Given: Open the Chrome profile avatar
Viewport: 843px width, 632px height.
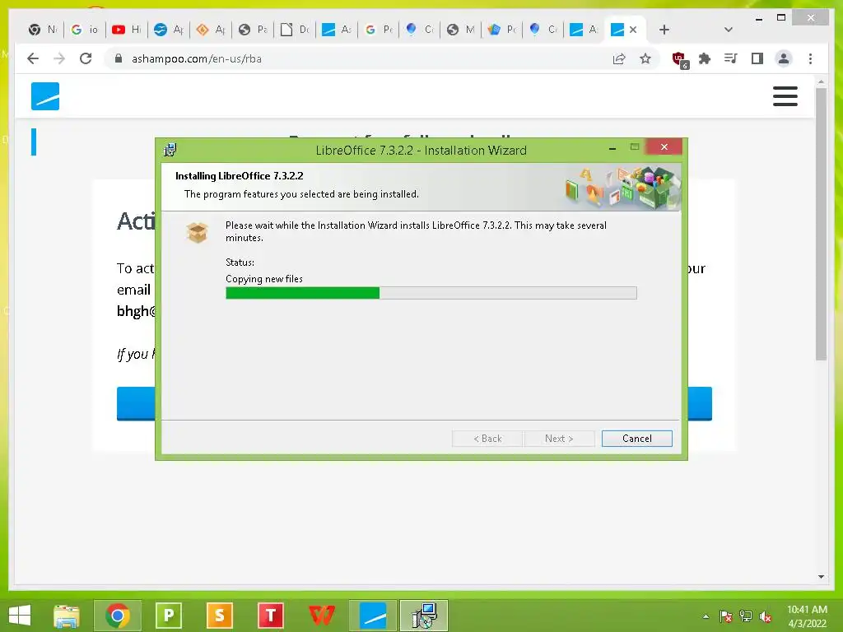Looking at the screenshot, I should pyautogui.click(x=784, y=58).
